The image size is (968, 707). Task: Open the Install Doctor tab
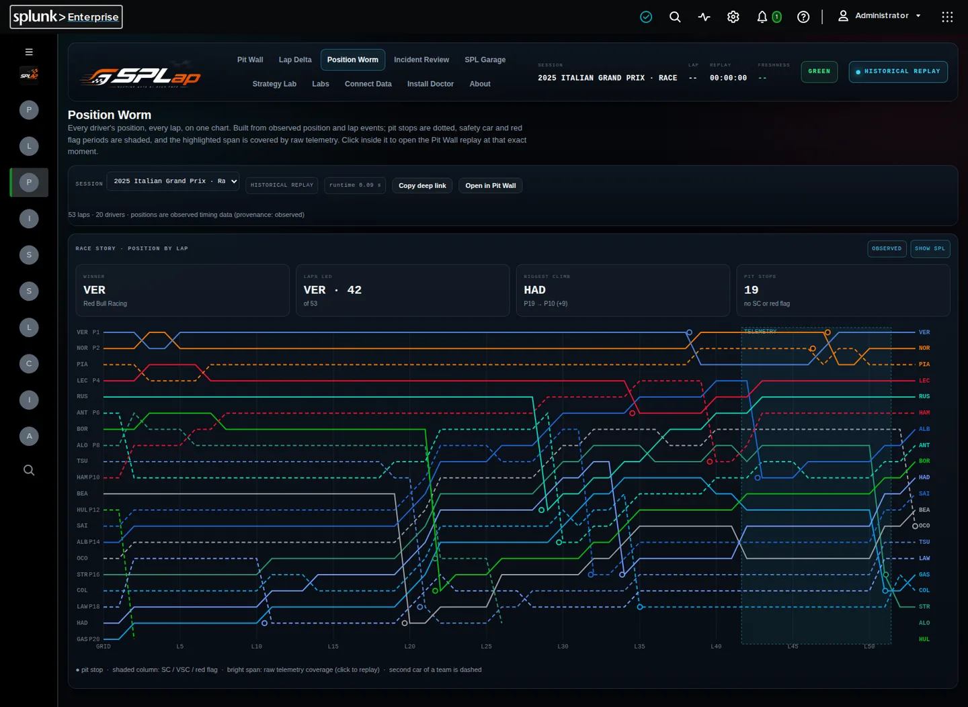point(430,84)
